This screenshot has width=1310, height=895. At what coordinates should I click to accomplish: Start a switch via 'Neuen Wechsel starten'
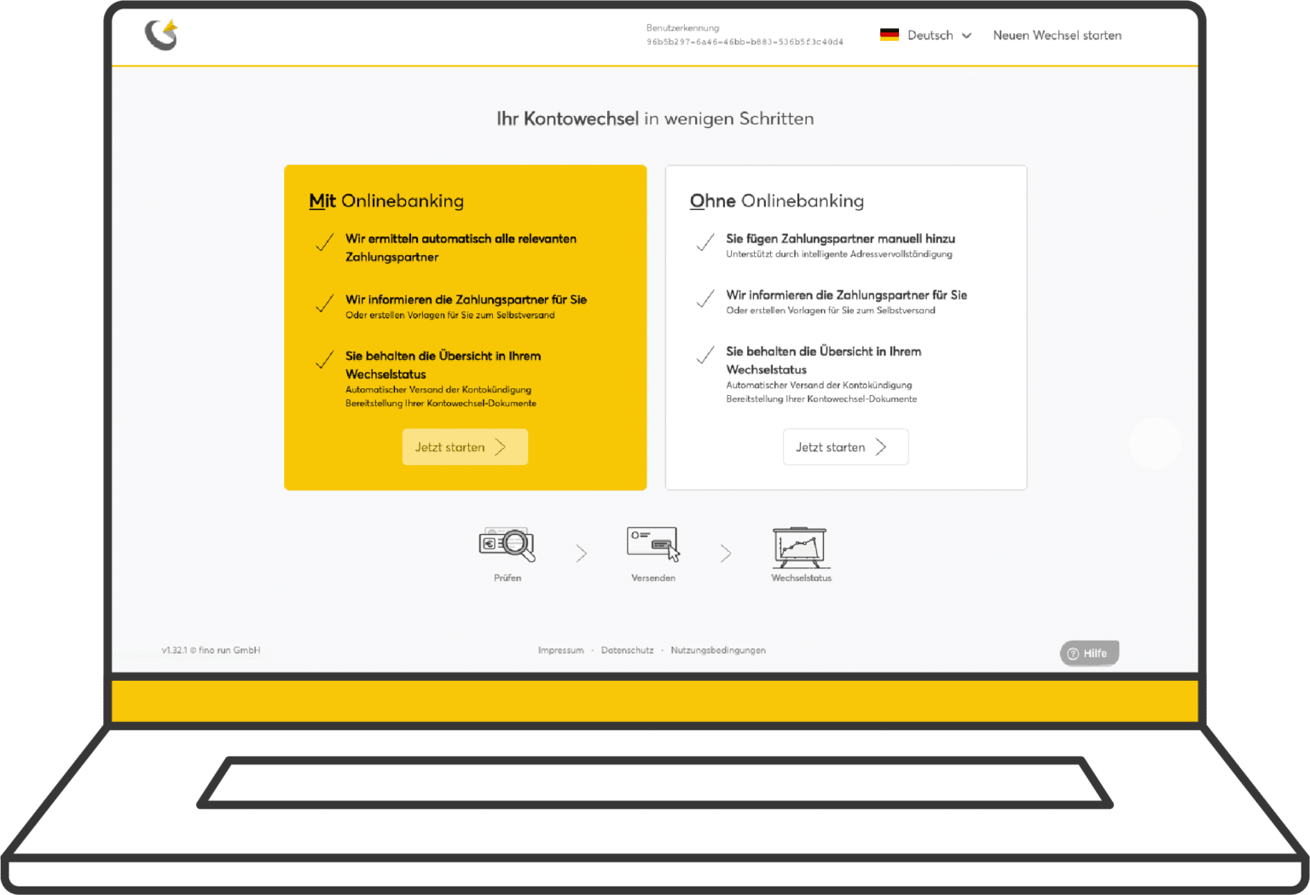[1057, 35]
